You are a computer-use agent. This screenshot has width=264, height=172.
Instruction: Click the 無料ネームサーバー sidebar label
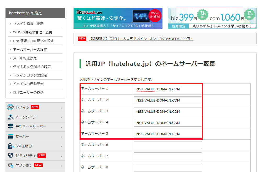[x=31, y=127]
